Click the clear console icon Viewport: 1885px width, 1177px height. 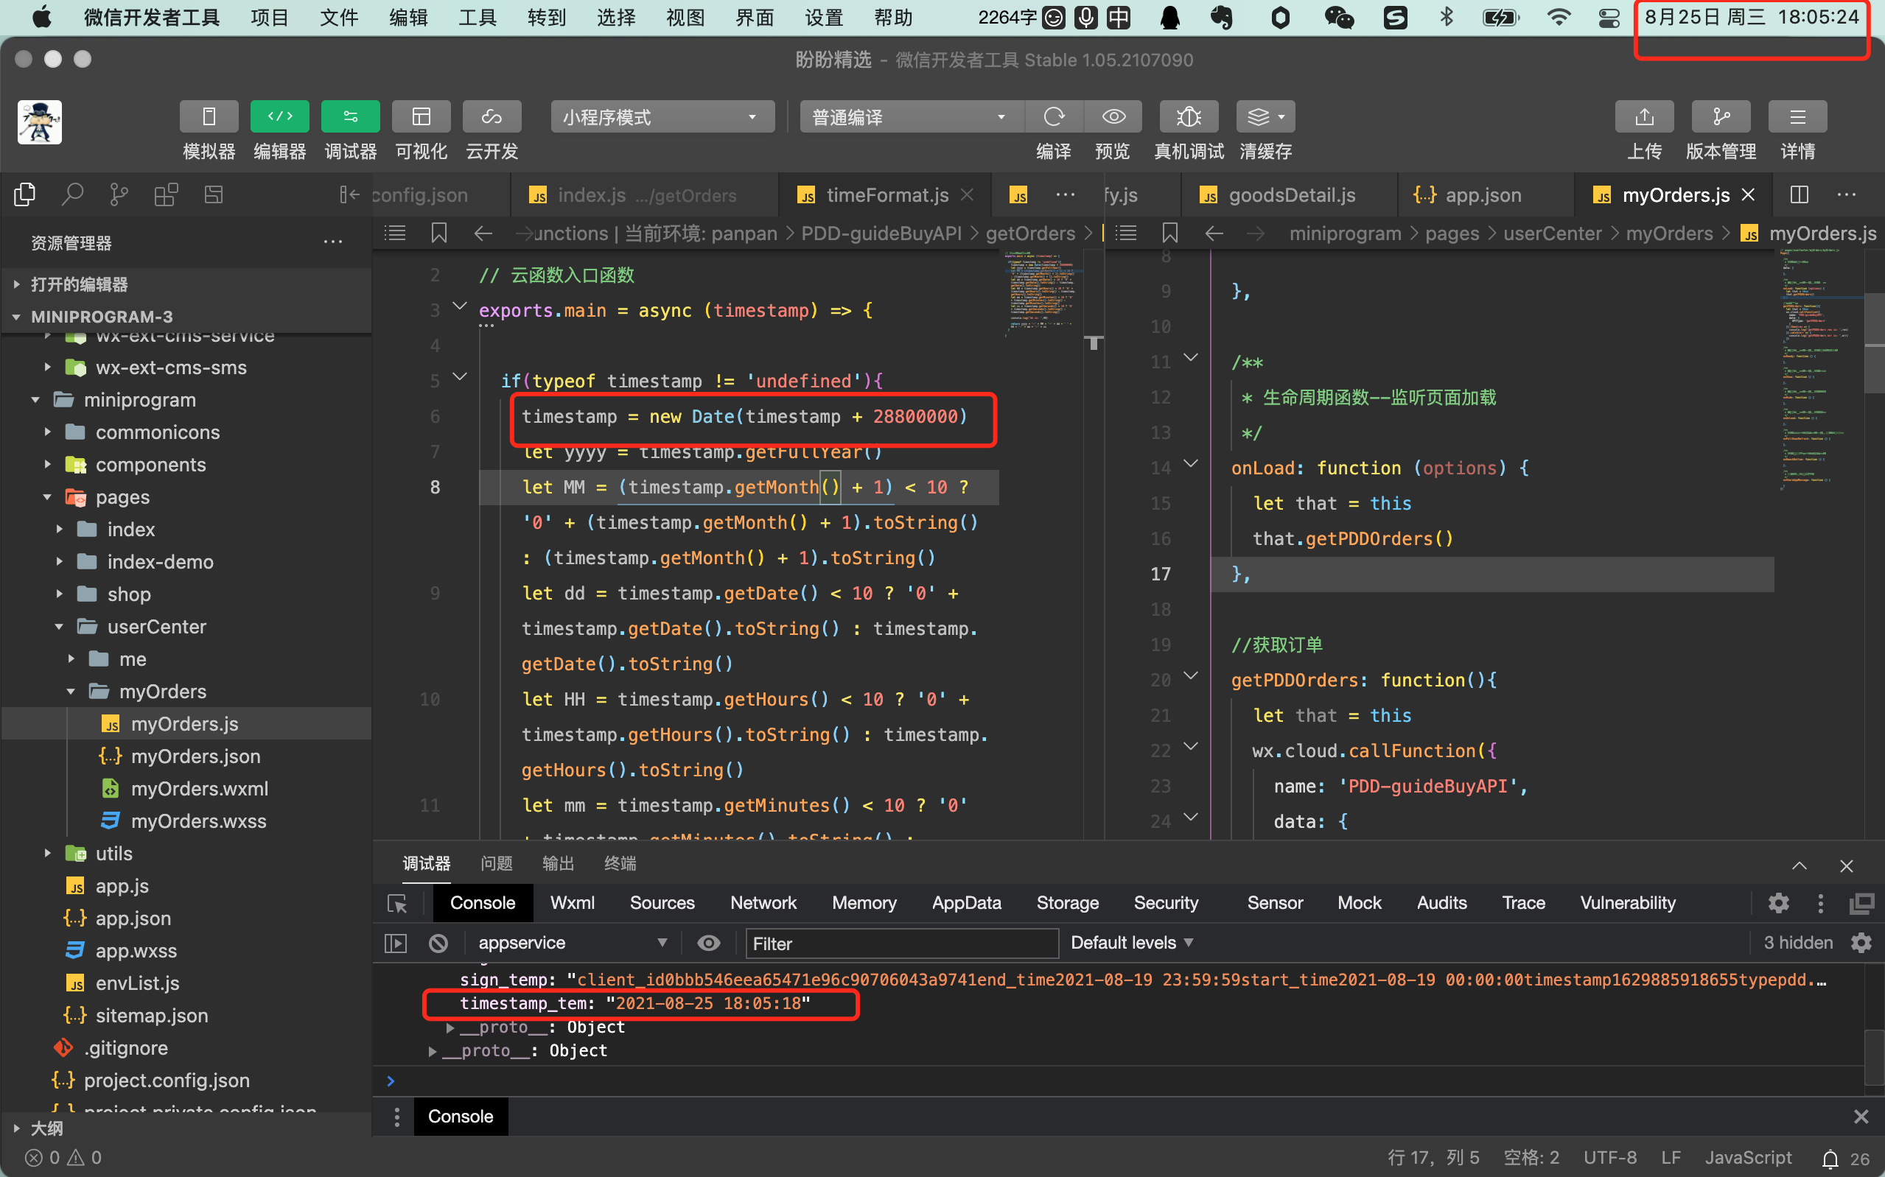(x=438, y=944)
